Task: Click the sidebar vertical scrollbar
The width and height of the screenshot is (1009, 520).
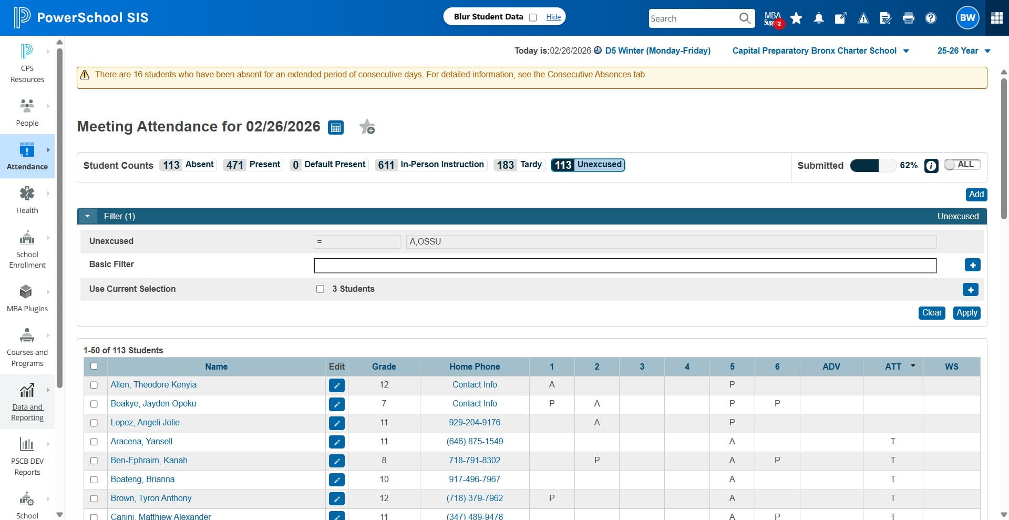Action: click(x=59, y=218)
